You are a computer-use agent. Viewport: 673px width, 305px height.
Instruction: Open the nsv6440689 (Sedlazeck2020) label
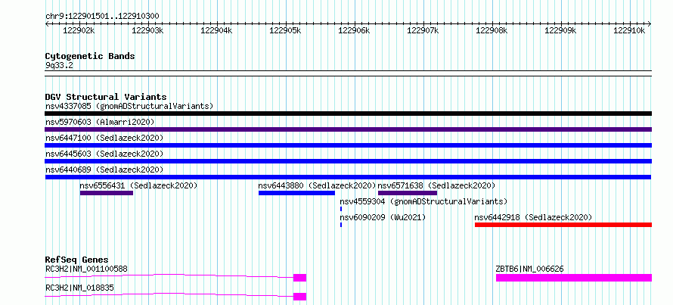click(104, 170)
